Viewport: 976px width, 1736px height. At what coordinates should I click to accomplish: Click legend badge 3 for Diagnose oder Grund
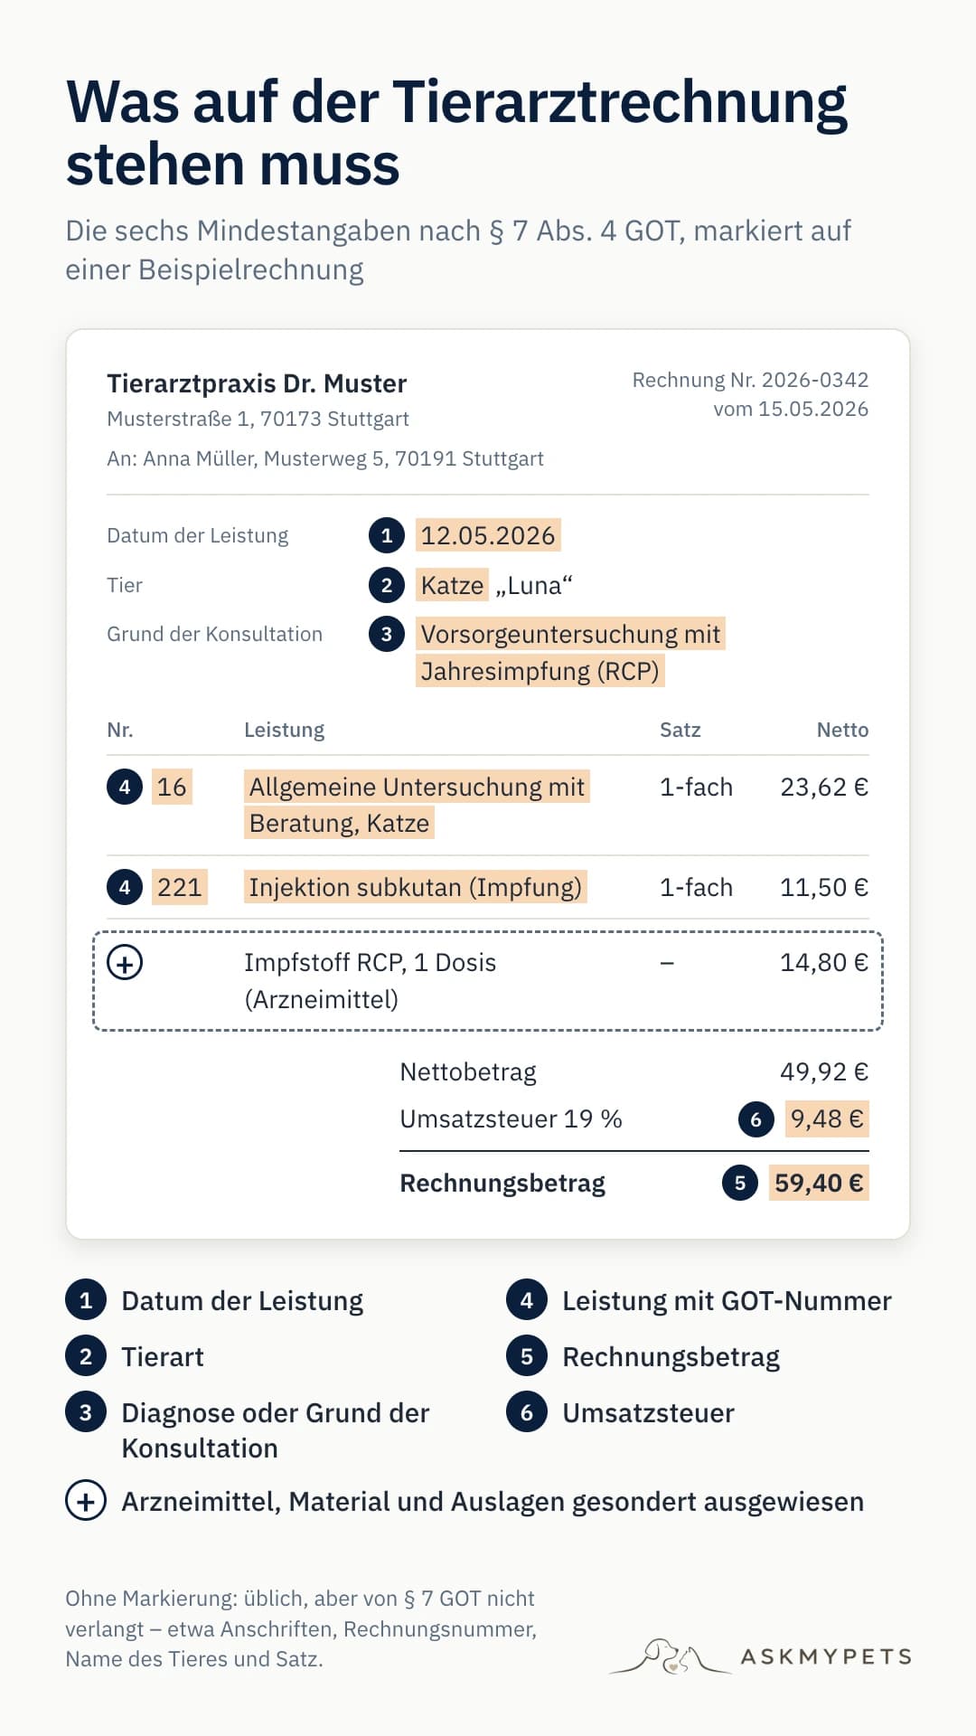86,1412
